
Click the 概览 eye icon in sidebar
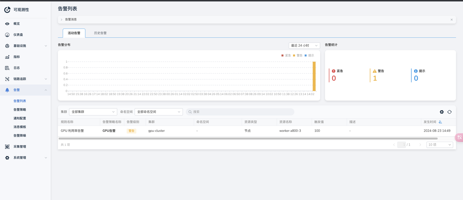coord(7,24)
